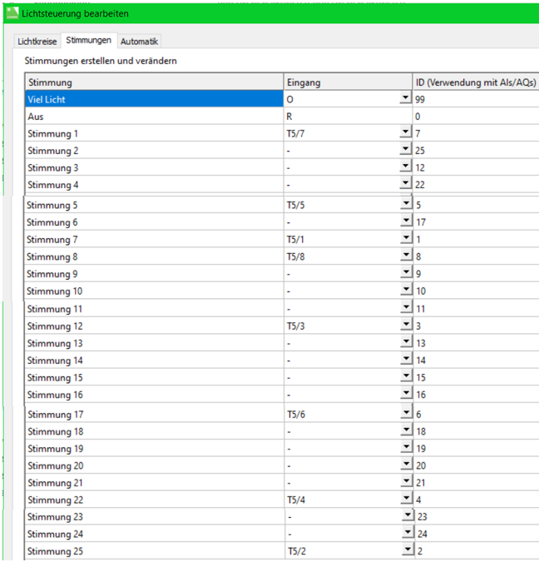This screenshot has width=539, height=562.
Task: Click ID cell 0 in Aus row
Action: [476, 117]
